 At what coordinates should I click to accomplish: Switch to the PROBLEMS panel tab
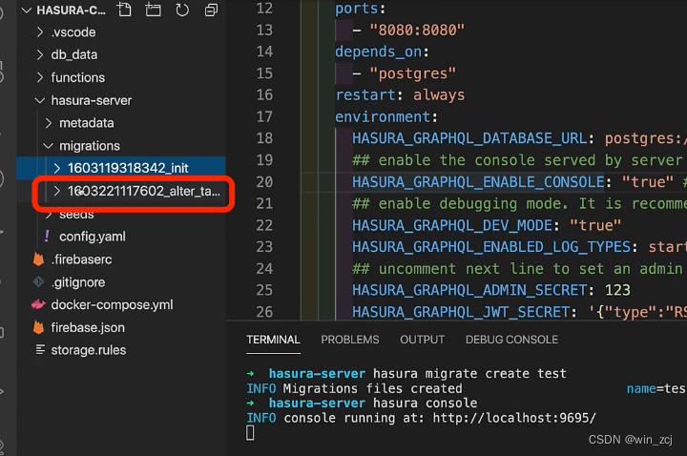pos(350,340)
